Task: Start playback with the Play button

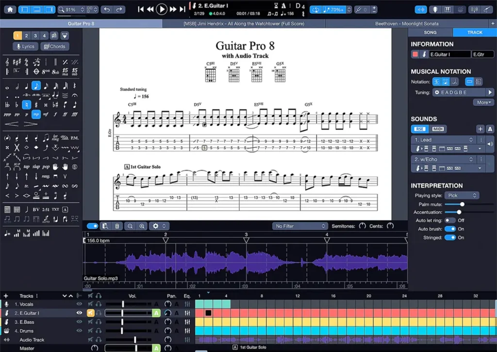Action: tap(162, 9)
